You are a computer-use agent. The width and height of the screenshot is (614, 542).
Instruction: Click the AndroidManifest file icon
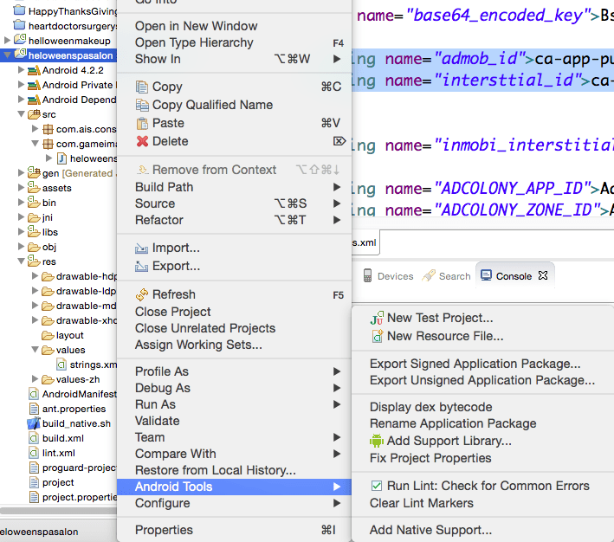tap(34, 394)
